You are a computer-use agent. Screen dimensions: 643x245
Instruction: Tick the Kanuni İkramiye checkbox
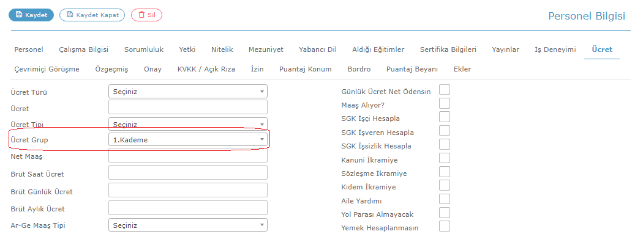click(x=445, y=158)
